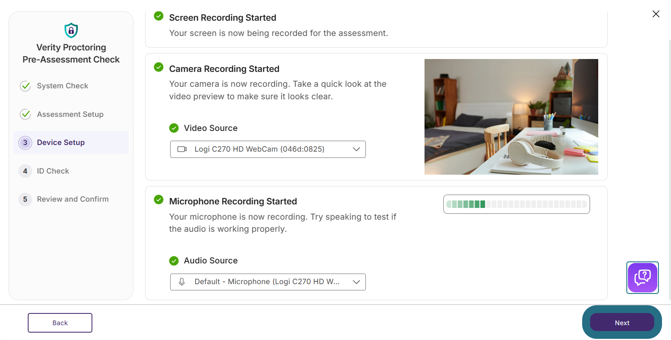Close the pre-assessment check dialog
The height and width of the screenshot is (340, 671).
tap(656, 14)
